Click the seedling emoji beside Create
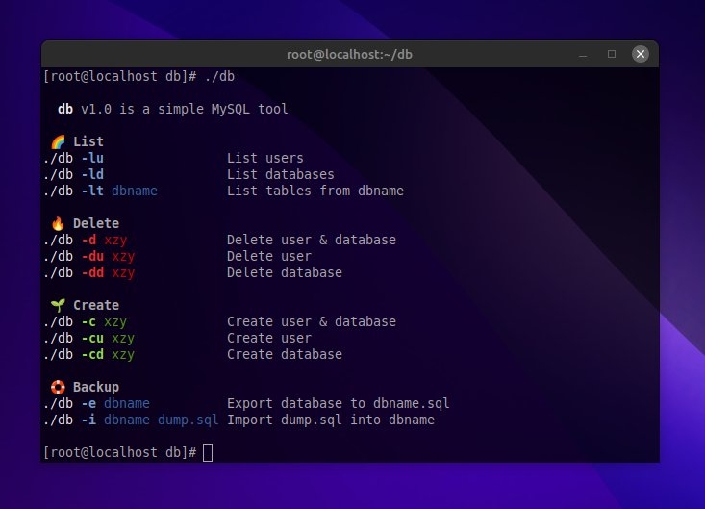Viewport: 705px width, 509px height. click(x=58, y=305)
